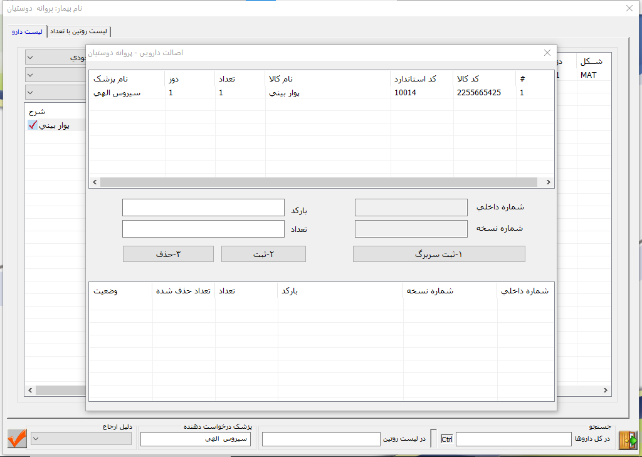Image resolution: width=642 pixels, height=457 pixels.
Task: Click the بارکد input field
Action: 203,207
